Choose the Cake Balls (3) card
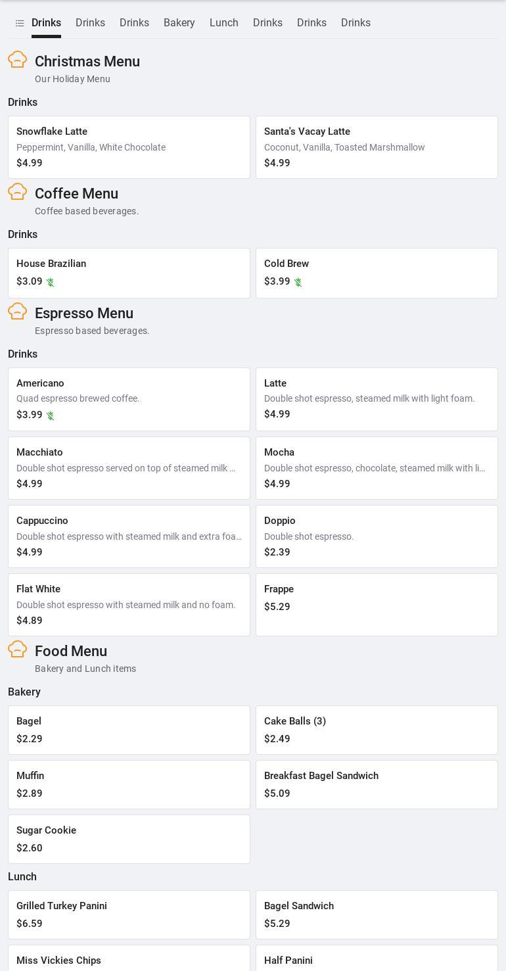 pyautogui.click(x=377, y=730)
